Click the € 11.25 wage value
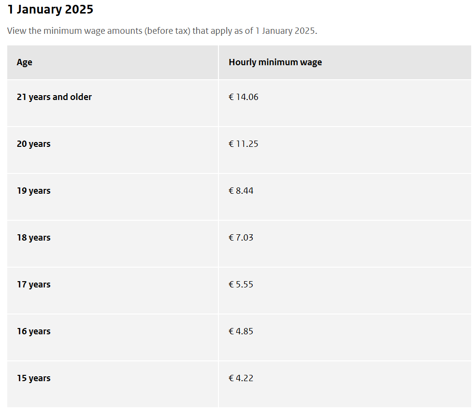This screenshot has height=414, width=476. (244, 144)
